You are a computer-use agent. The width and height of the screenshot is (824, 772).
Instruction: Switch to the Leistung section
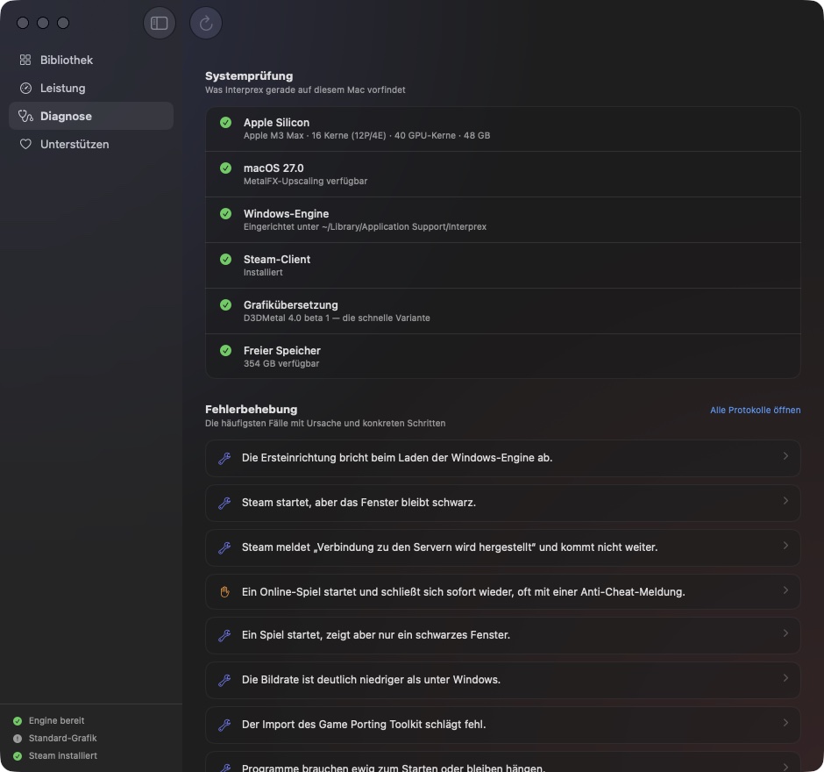click(x=91, y=89)
